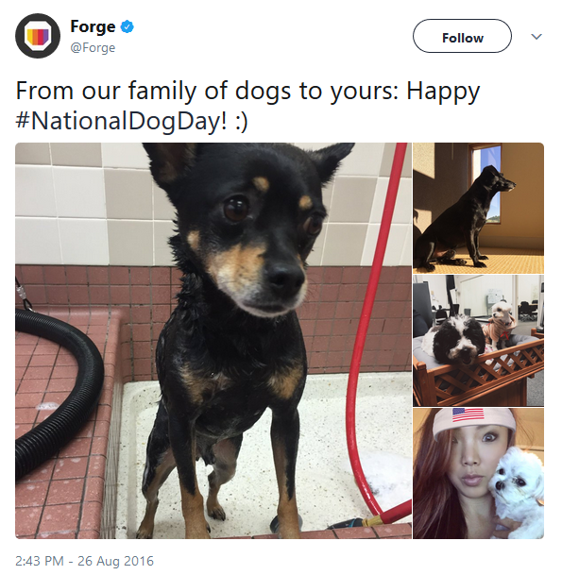
Task: Expand the tweet options chevron
Action: point(536,36)
